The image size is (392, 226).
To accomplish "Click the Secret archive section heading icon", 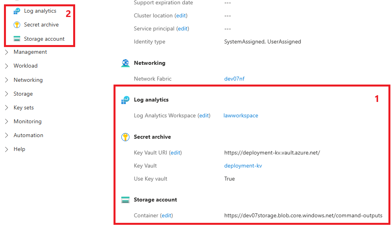I will coord(125,137).
